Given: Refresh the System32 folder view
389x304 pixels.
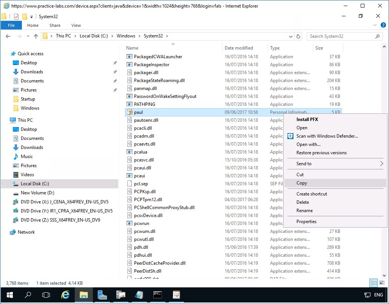Looking at the screenshot, I should point(298,36).
